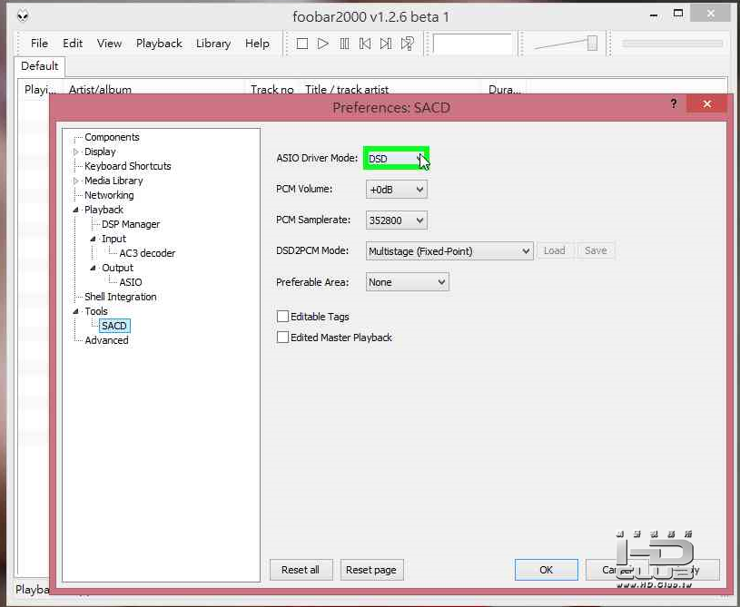
Task: Click the Load button beside DSD2PCM Mode
Action: coord(554,250)
